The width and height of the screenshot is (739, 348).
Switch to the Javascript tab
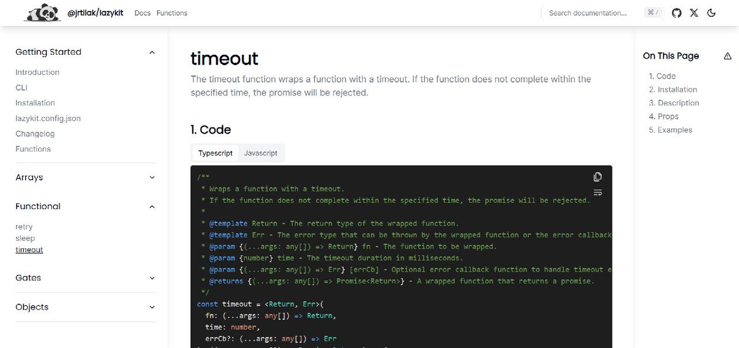pos(260,153)
